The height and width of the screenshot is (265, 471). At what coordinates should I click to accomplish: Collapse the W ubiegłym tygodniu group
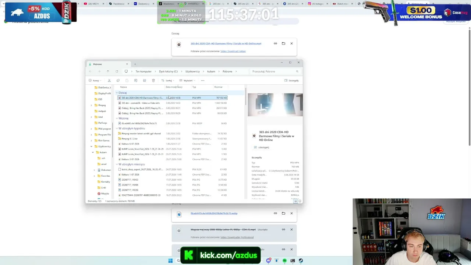[x=117, y=128]
